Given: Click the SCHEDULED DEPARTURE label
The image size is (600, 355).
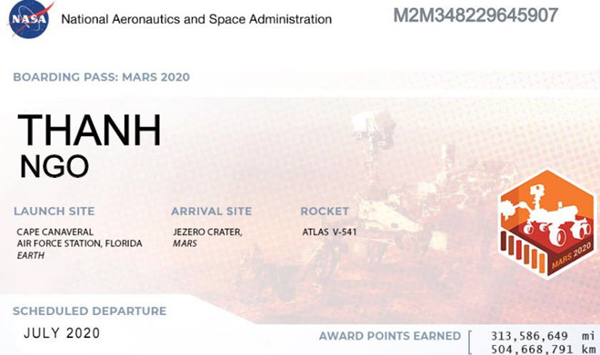Looking at the screenshot, I should [x=89, y=311].
